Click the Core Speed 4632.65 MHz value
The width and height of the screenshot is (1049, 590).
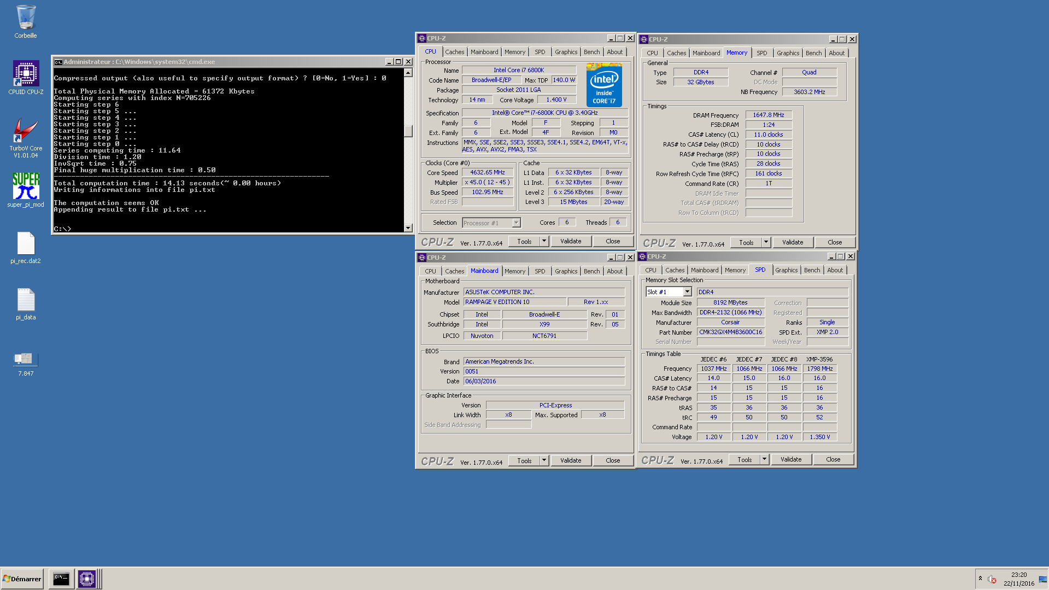tap(488, 172)
